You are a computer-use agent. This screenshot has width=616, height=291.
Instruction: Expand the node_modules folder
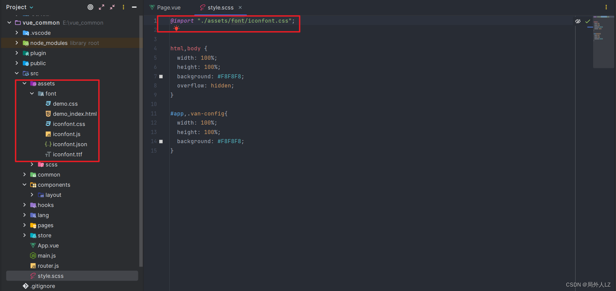pos(17,43)
